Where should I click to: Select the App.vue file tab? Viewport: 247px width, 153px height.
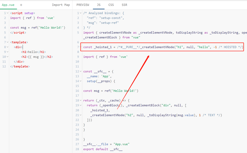(x=8, y=5)
